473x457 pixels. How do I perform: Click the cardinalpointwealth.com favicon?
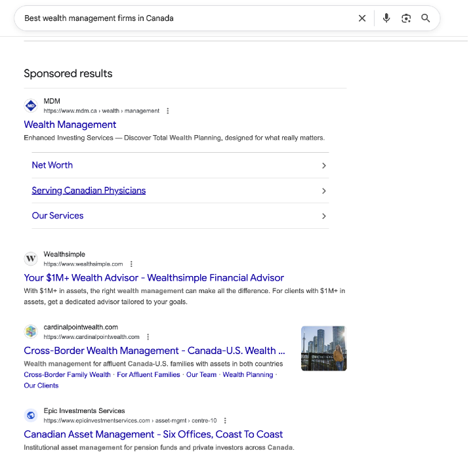(x=31, y=332)
